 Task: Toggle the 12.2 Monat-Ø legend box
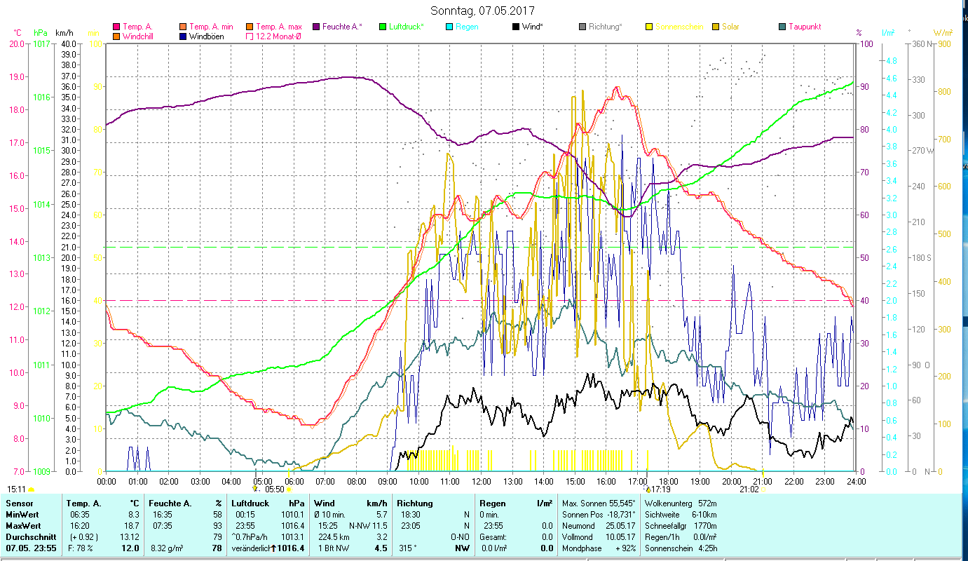tap(250, 36)
